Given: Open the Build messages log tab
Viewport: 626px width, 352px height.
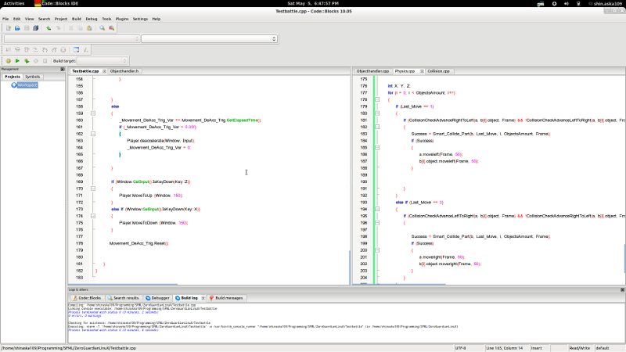Looking at the screenshot, I should 225,298.
